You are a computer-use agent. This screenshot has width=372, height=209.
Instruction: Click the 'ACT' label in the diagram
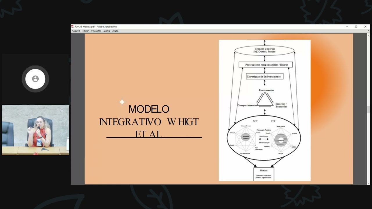coord(255,121)
